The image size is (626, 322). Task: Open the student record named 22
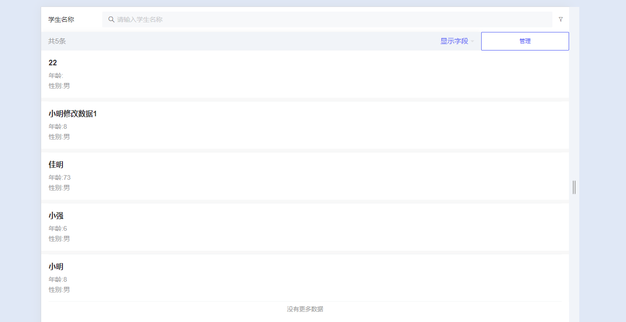[x=53, y=63]
